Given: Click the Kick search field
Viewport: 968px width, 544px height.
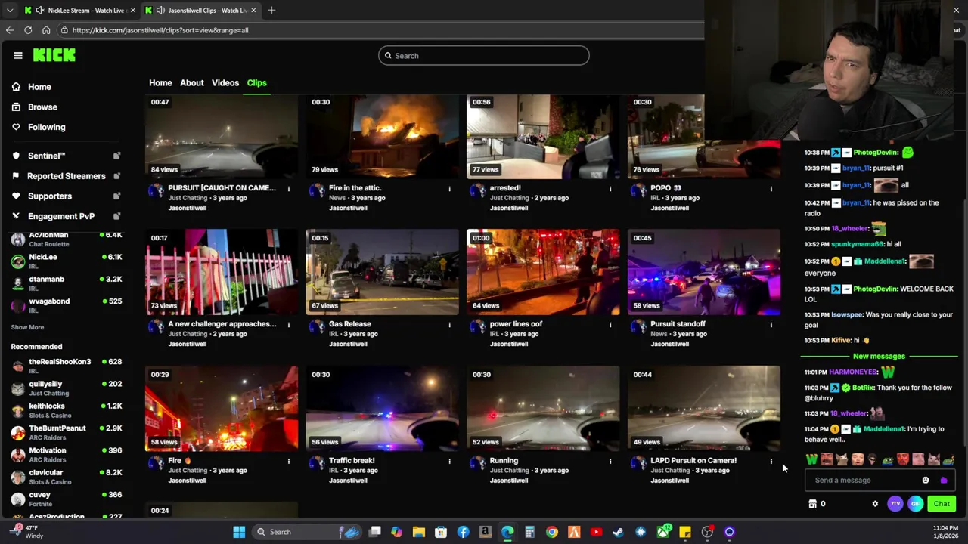Looking at the screenshot, I should click(484, 56).
